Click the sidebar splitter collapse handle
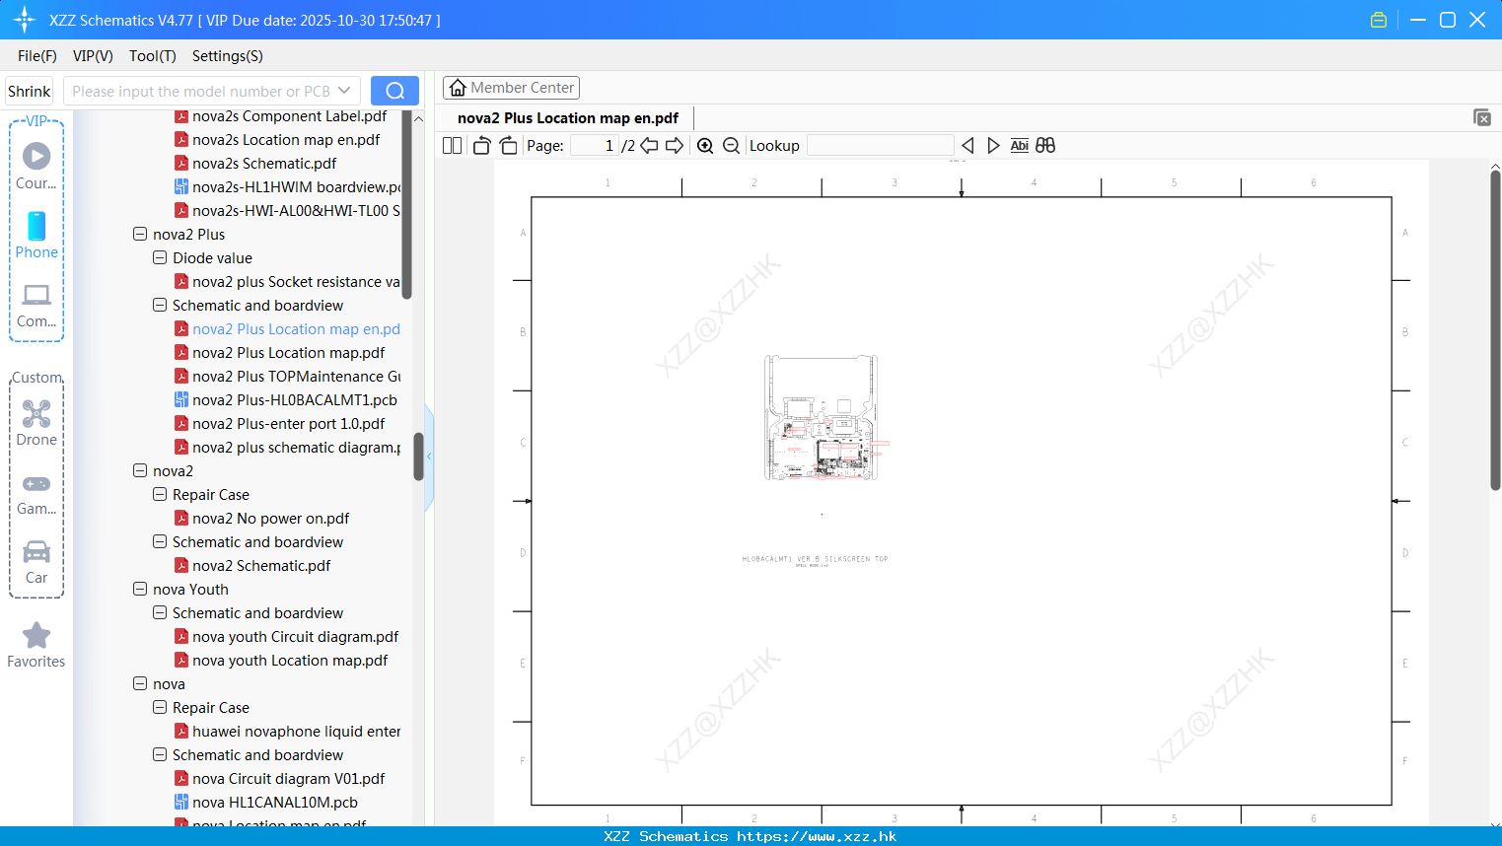Screen dimensions: 1502x846 tap(429, 457)
